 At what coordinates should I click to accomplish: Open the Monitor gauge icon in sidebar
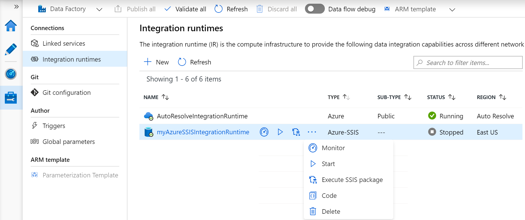click(11, 74)
